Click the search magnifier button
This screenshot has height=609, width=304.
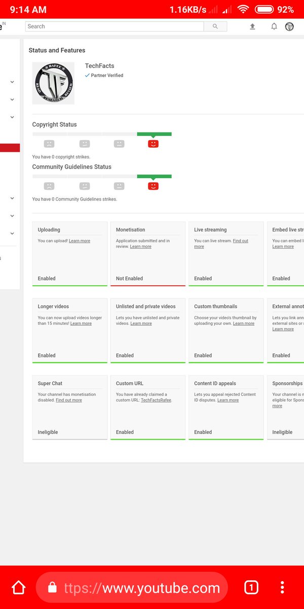215,26
